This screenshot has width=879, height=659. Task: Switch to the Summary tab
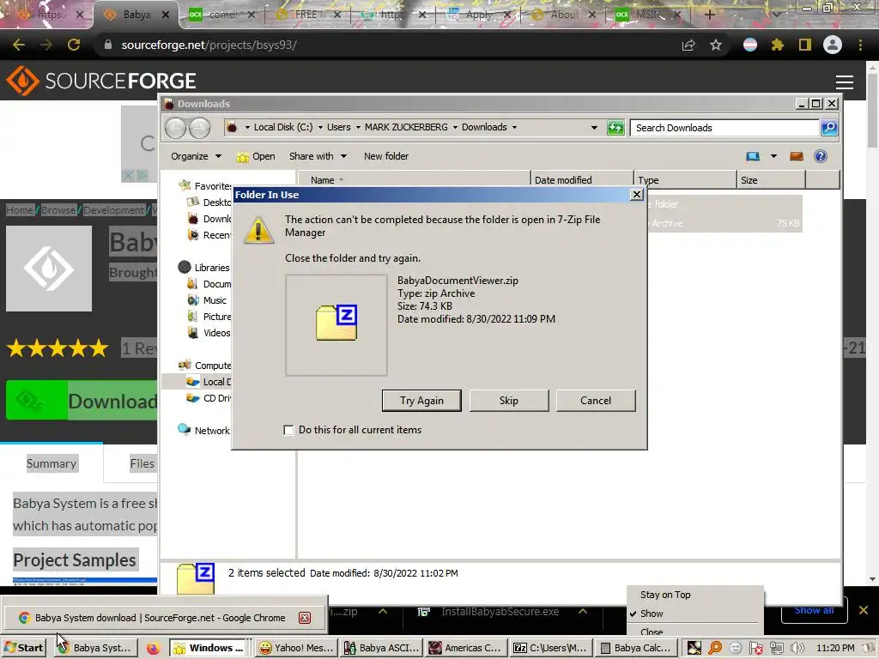pyautogui.click(x=51, y=464)
